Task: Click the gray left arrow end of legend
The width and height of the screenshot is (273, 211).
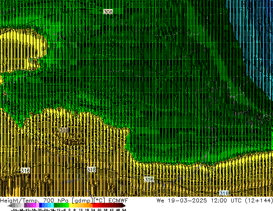Action: click(10, 206)
